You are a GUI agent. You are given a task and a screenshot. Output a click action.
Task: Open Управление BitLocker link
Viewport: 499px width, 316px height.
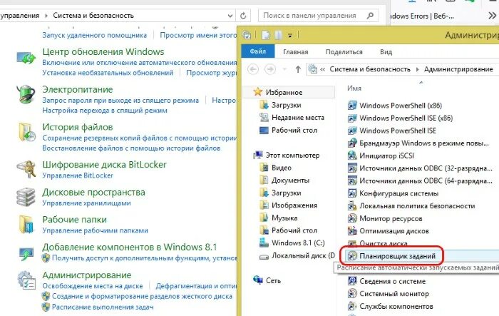(x=78, y=175)
